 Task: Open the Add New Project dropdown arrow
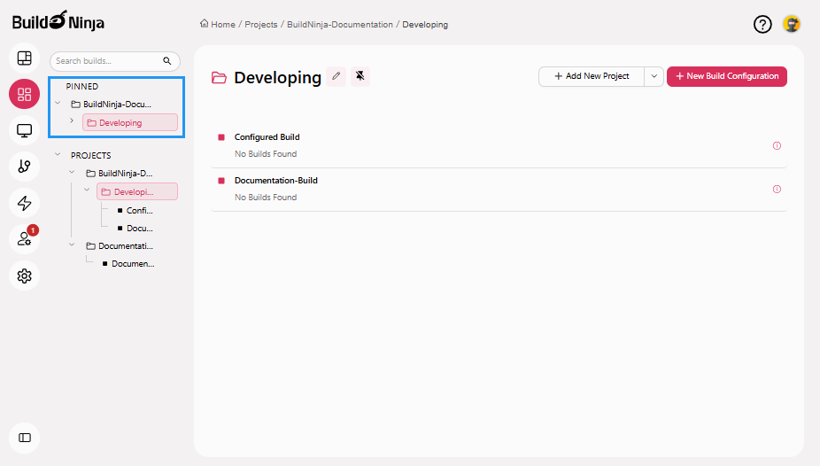[654, 76]
